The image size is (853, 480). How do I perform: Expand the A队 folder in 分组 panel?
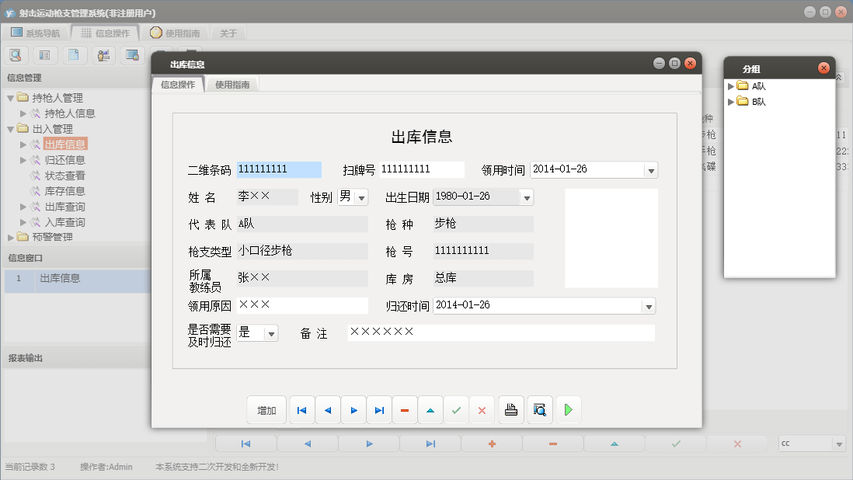point(730,86)
